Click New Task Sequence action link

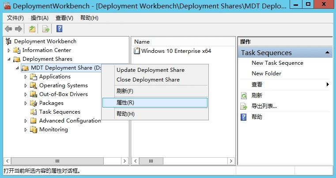(277, 63)
